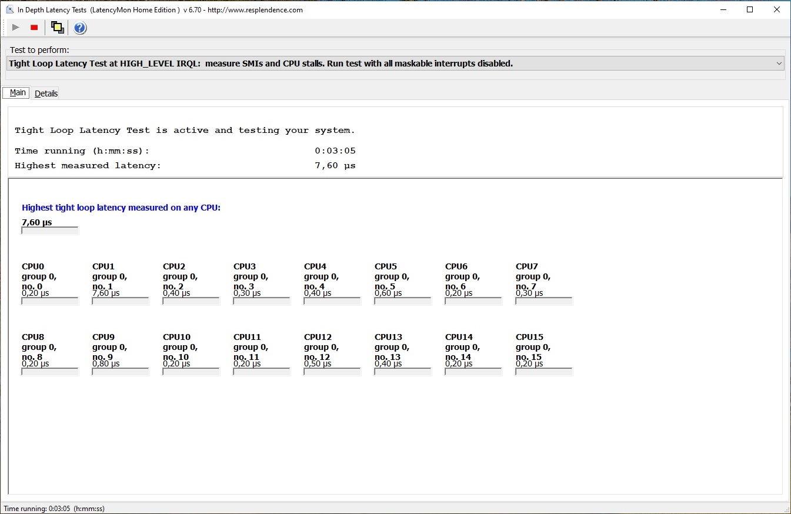
Task: Click the LatencyMon app icon in title bar
Action: [x=9, y=9]
